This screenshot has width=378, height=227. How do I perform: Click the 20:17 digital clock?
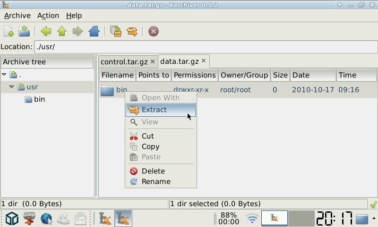tap(335, 218)
